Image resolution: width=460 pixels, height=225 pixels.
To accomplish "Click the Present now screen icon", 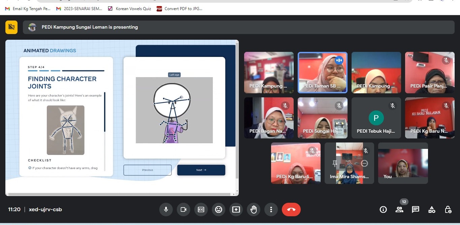I will tap(236, 210).
